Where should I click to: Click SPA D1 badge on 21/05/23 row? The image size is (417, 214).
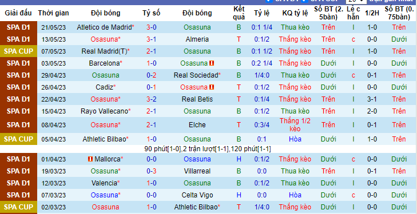[18, 27]
